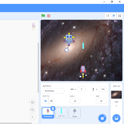Select the Robot sprite thumbnail
This screenshot has height=124, width=124.
75,113
